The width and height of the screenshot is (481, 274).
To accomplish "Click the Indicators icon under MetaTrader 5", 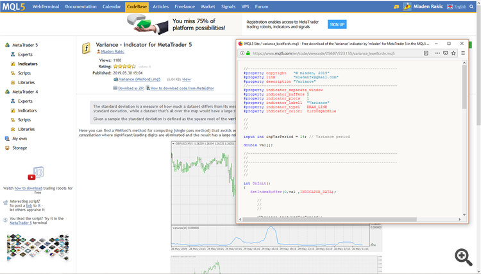I will 13,64.
